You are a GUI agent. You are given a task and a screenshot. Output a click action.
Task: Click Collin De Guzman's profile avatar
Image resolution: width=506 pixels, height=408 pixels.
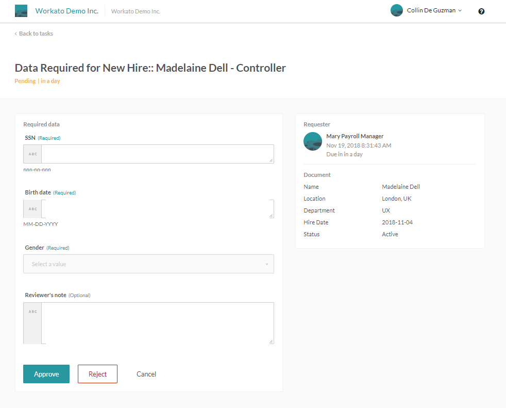tap(396, 10)
